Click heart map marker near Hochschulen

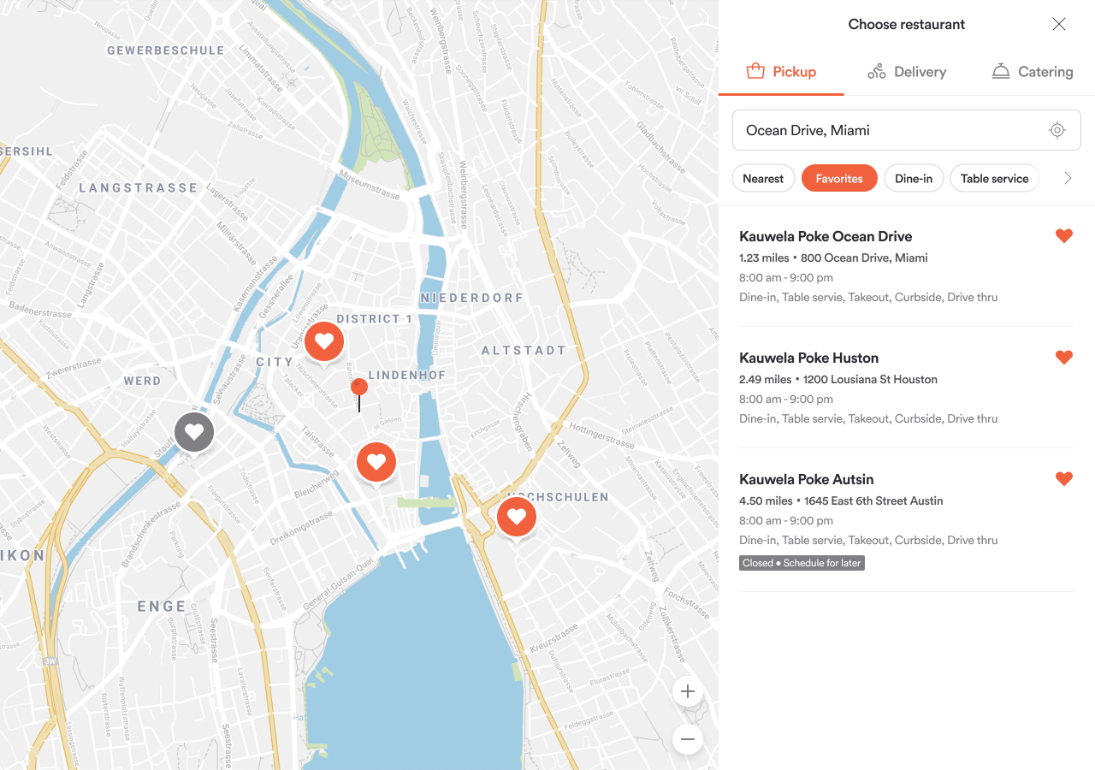point(517,517)
